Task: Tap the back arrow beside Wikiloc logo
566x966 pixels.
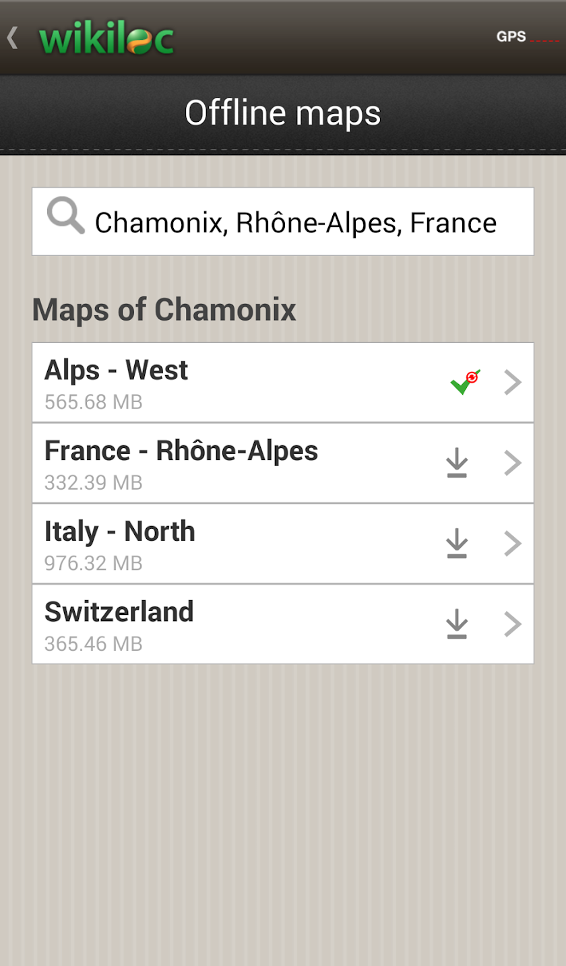Action: [12, 38]
